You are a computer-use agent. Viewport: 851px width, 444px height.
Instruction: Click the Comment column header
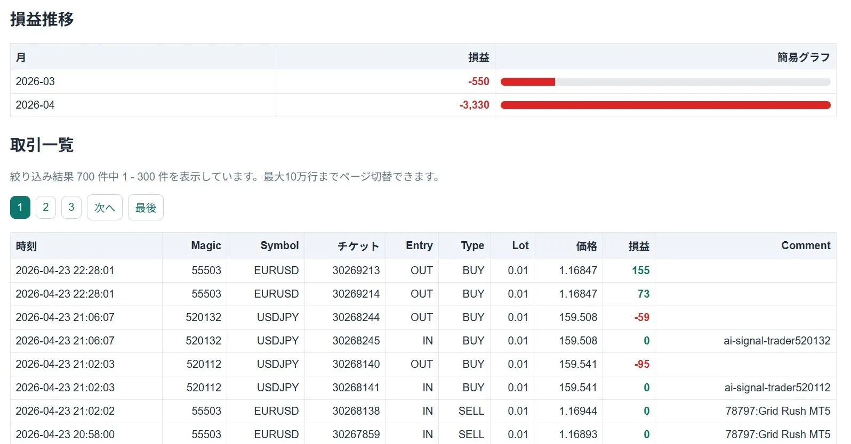point(805,245)
